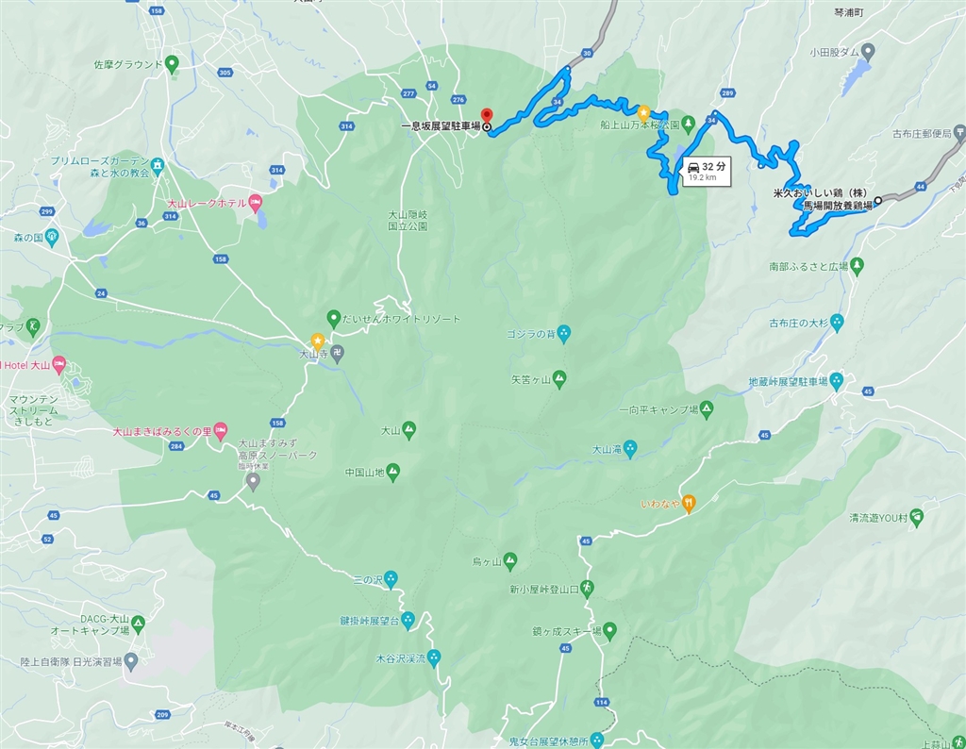Click the route start point at 馬場開放養鶏場
The height and width of the screenshot is (749, 966).
(878, 200)
